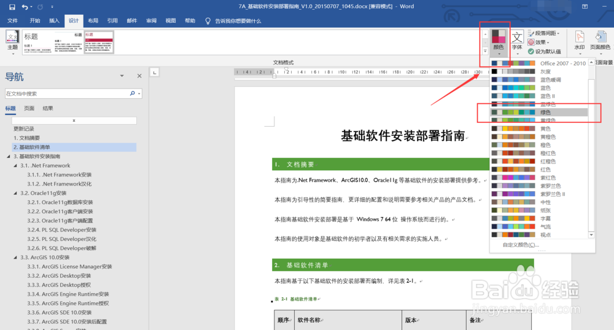Close the 导航 navigation pane

[139, 76]
